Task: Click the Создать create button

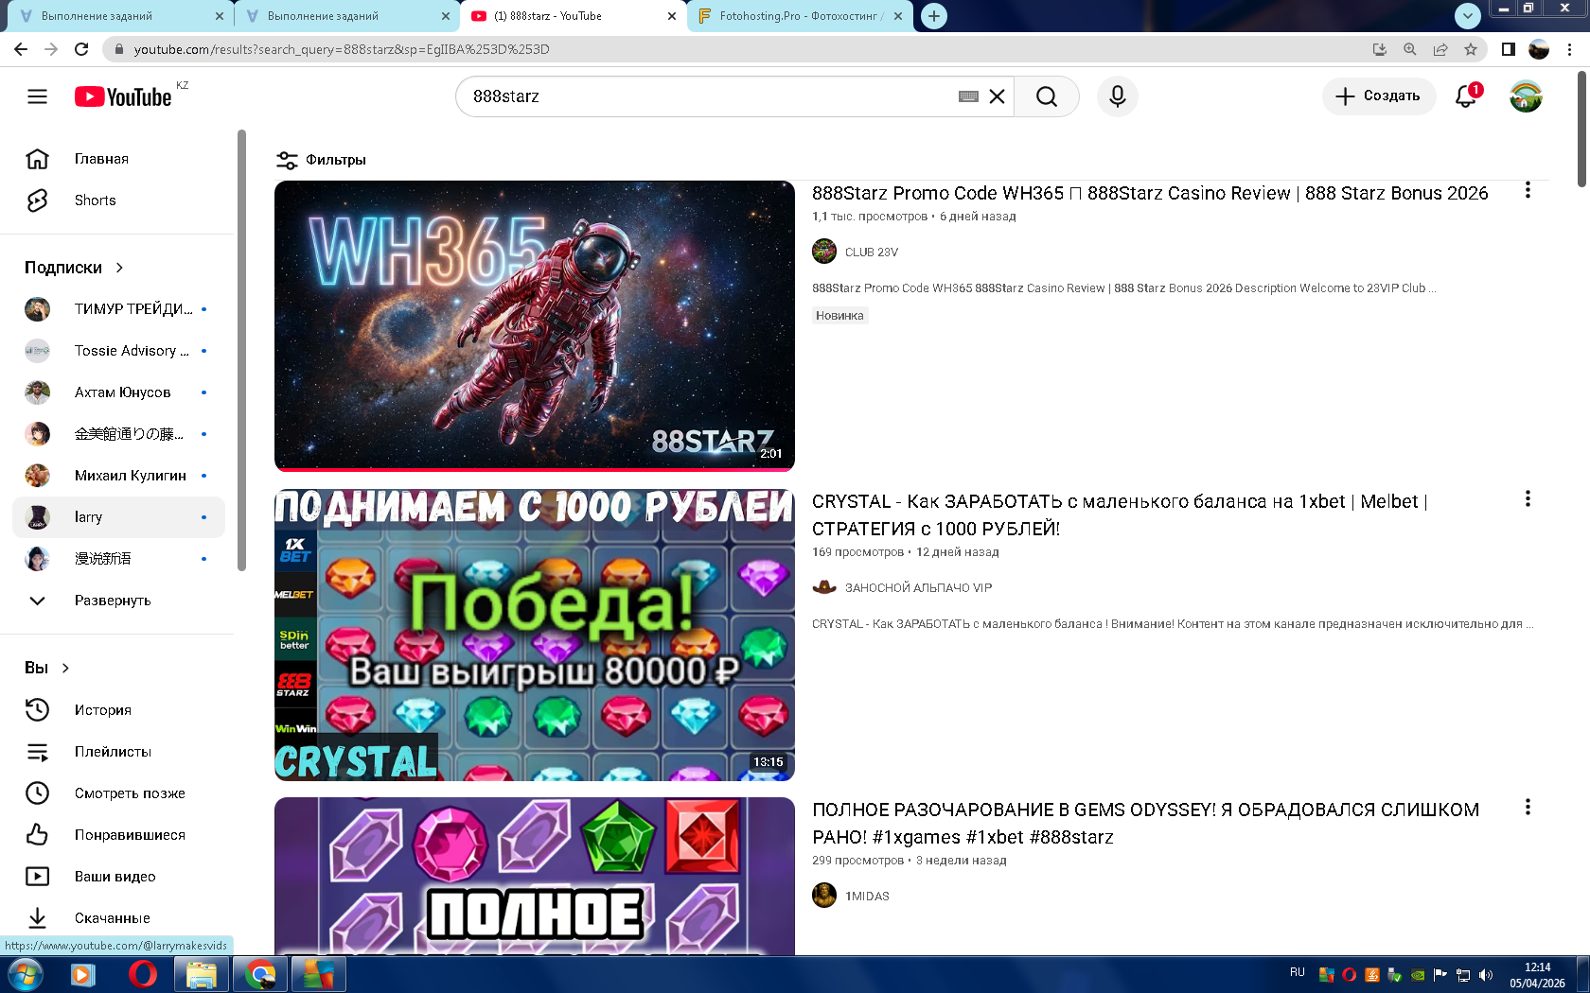Action: (x=1378, y=96)
